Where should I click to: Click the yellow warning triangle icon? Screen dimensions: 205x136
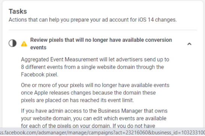[24, 44]
